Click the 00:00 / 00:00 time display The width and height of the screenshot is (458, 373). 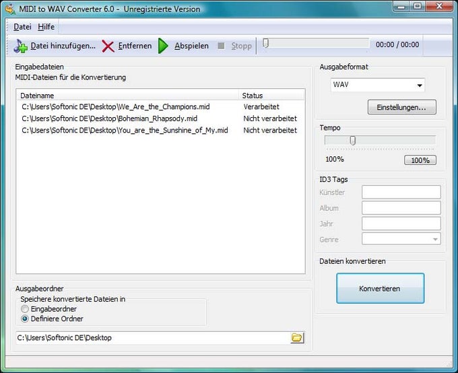(x=397, y=44)
